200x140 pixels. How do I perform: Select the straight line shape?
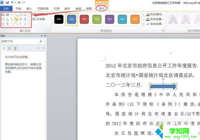[12, 15]
